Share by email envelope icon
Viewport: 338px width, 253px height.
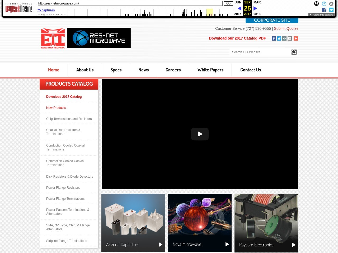coord(290,38)
